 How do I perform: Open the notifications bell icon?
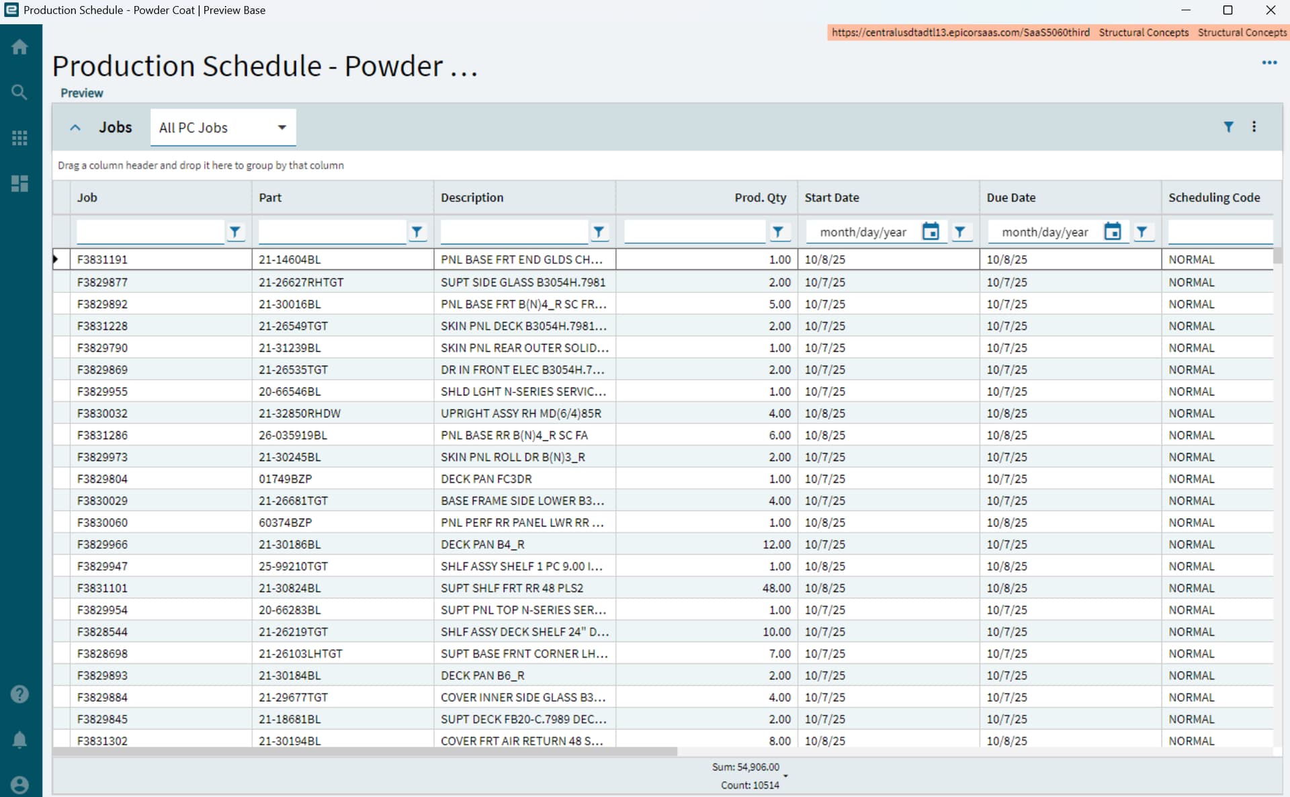click(20, 740)
